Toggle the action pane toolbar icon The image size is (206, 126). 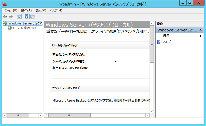click(32, 17)
